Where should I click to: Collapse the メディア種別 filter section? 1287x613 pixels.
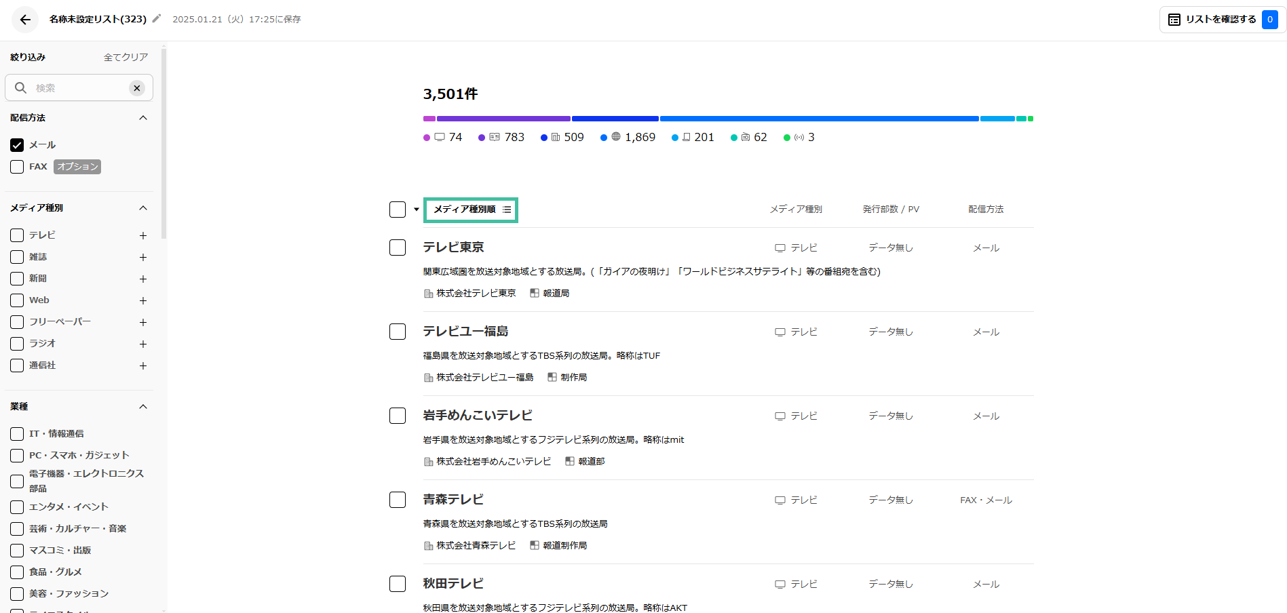(143, 208)
